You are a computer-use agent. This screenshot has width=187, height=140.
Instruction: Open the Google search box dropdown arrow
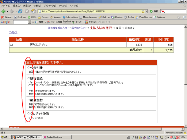point(29,22)
